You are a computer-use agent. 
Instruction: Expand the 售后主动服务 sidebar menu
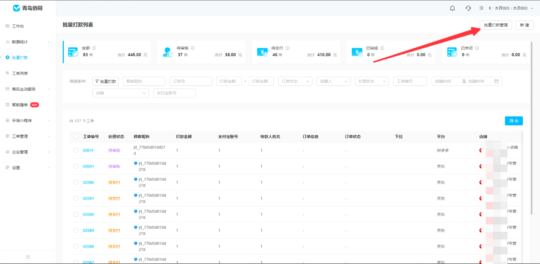coord(49,89)
